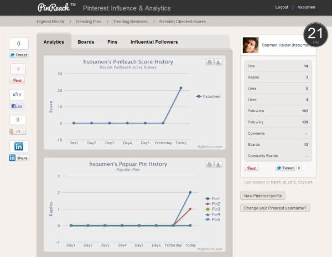
Task: Click the tweet count beside profile Tweet button
Action: 299,168
